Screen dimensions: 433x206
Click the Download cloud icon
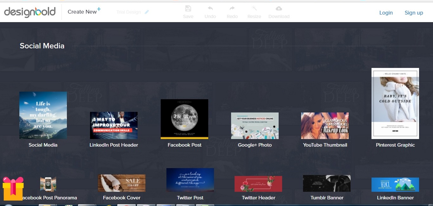click(279, 9)
